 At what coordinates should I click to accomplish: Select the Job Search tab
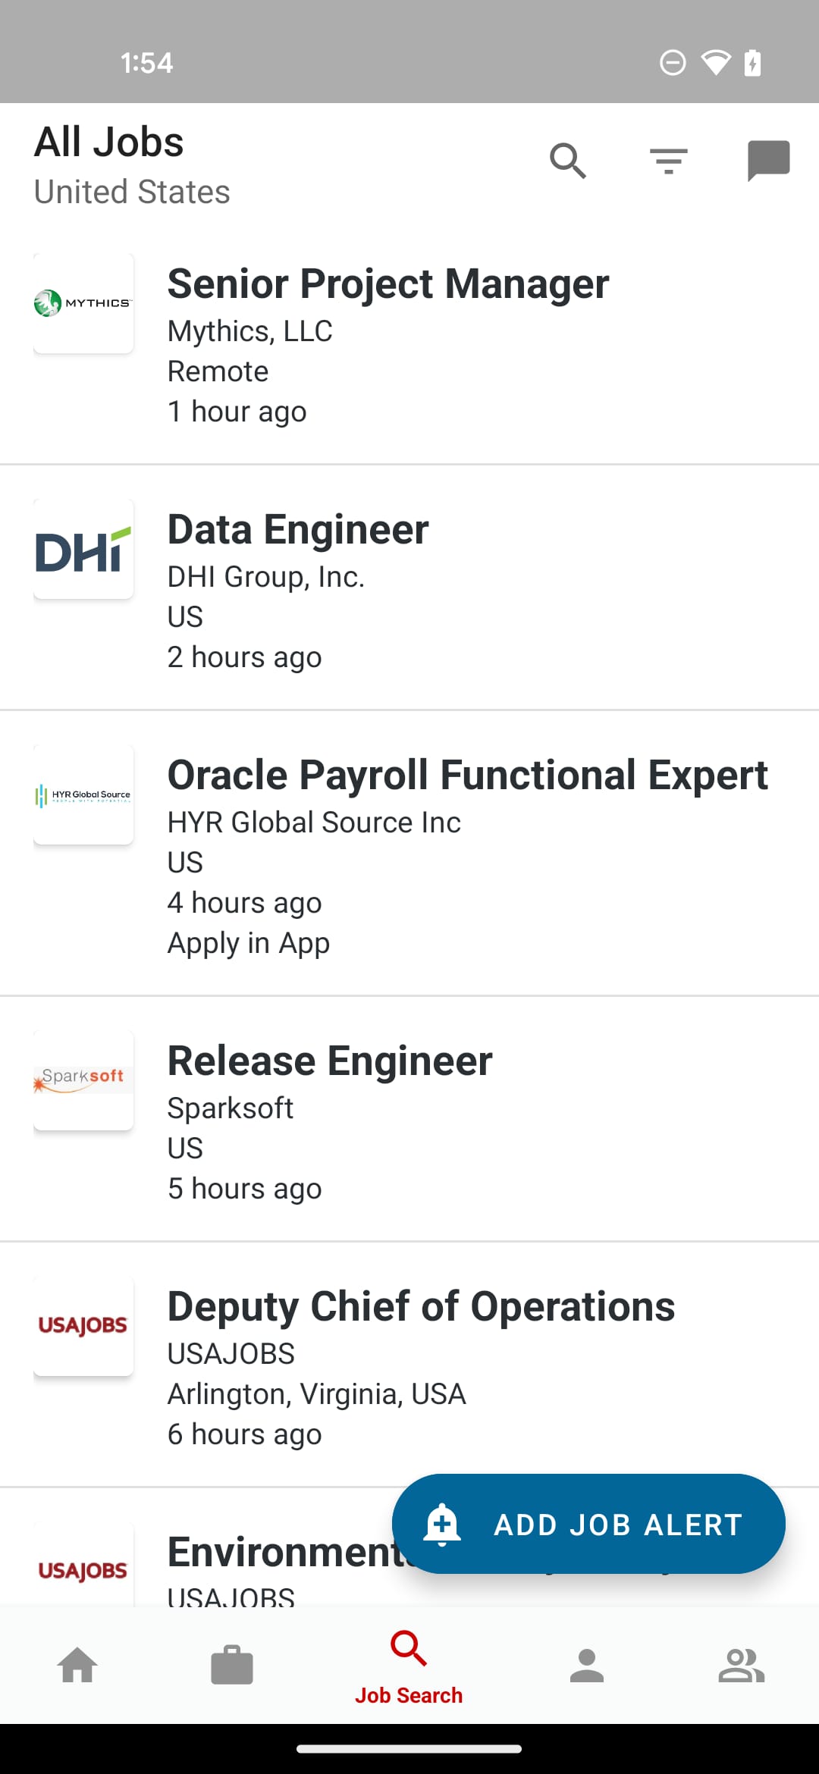click(x=409, y=1666)
